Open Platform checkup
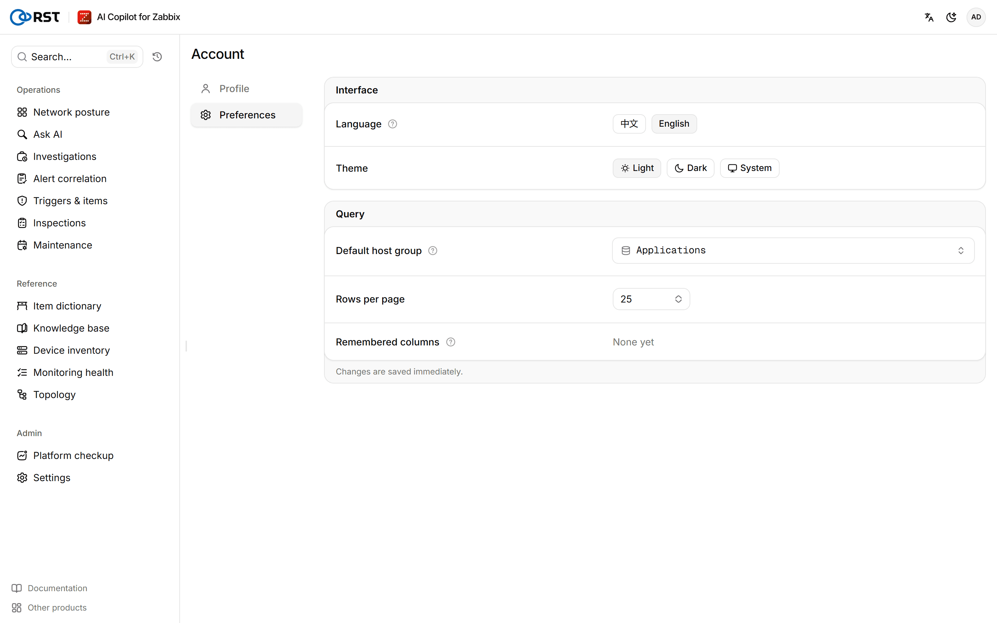Viewport: 997px width, 623px height. pos(89,455)
